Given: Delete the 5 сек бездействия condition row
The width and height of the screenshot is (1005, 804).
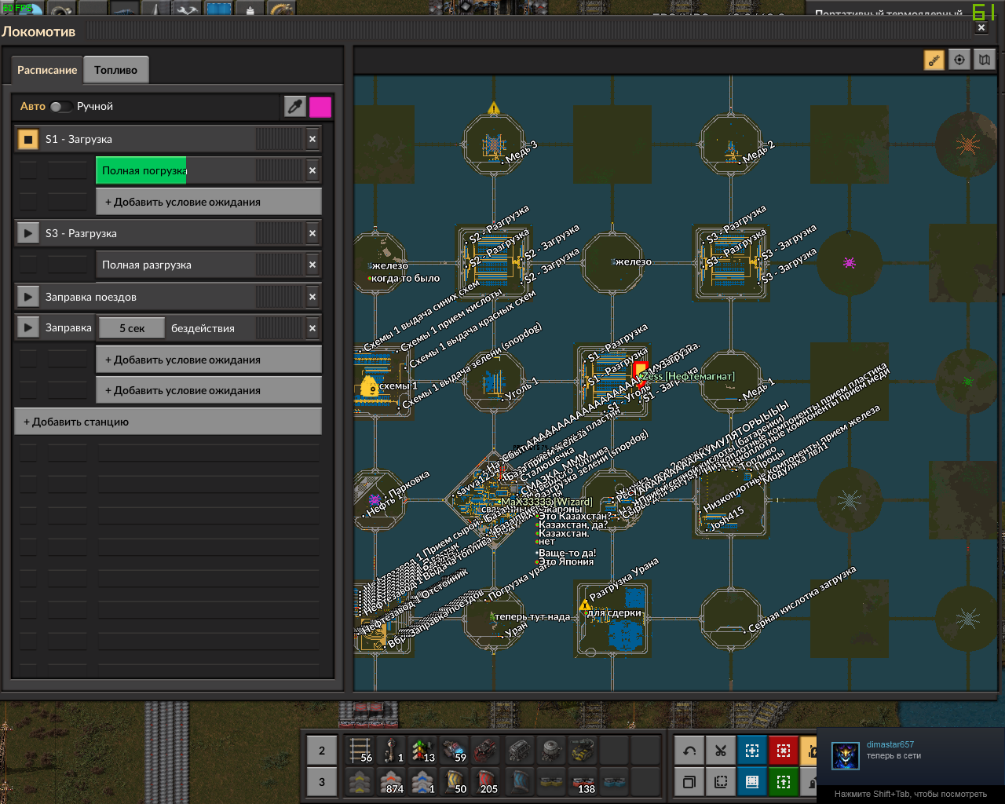Looking at the screenshot, I should tap(312, 328).
